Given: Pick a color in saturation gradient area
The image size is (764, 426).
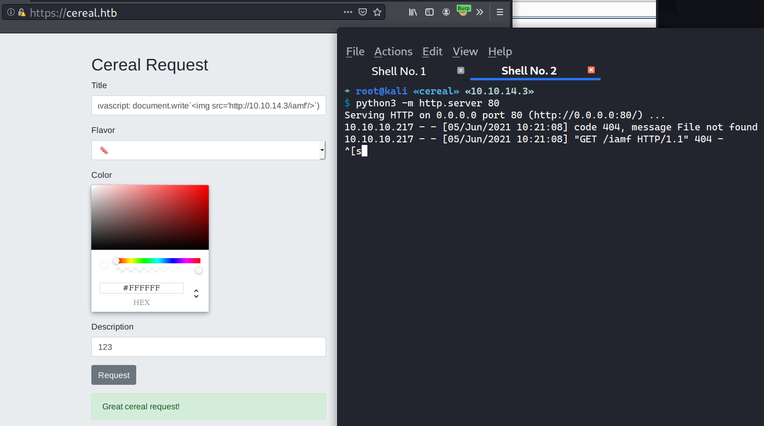Looking at the screenshot, I should (150, 217).
